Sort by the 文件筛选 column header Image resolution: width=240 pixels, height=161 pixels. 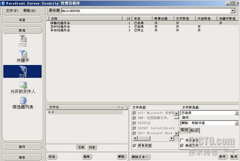click(185, 19)
